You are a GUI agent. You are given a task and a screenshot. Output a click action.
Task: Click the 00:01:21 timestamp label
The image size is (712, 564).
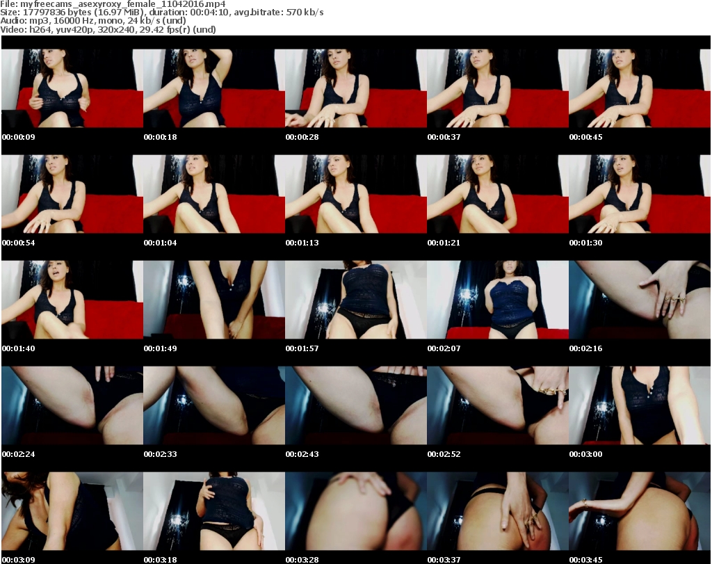(x=444, y=243)
